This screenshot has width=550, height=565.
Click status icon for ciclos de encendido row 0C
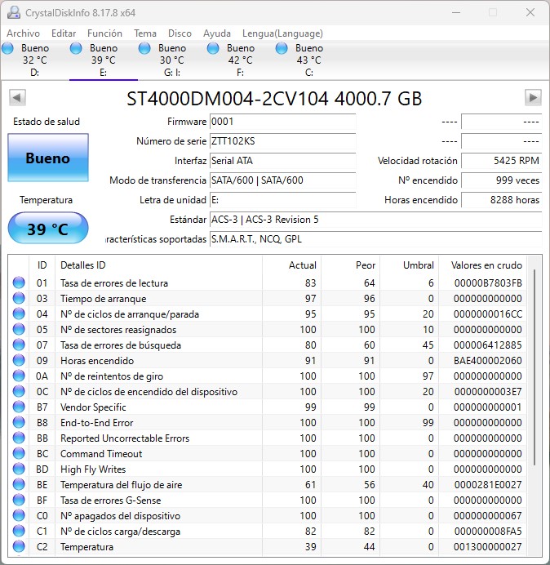(19, 391)
